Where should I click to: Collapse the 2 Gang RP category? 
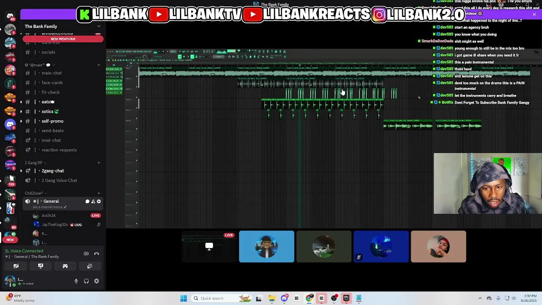36,163
